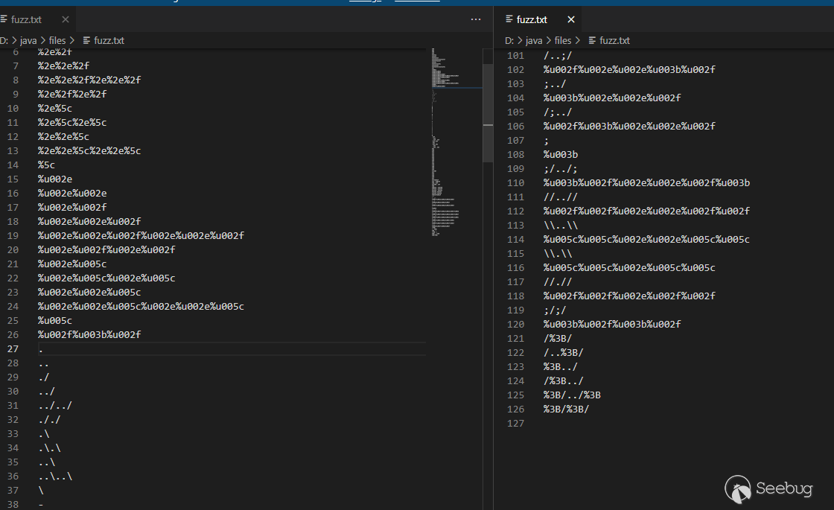
Task: Click the Seebug logo icon
Action: [738, 488]
